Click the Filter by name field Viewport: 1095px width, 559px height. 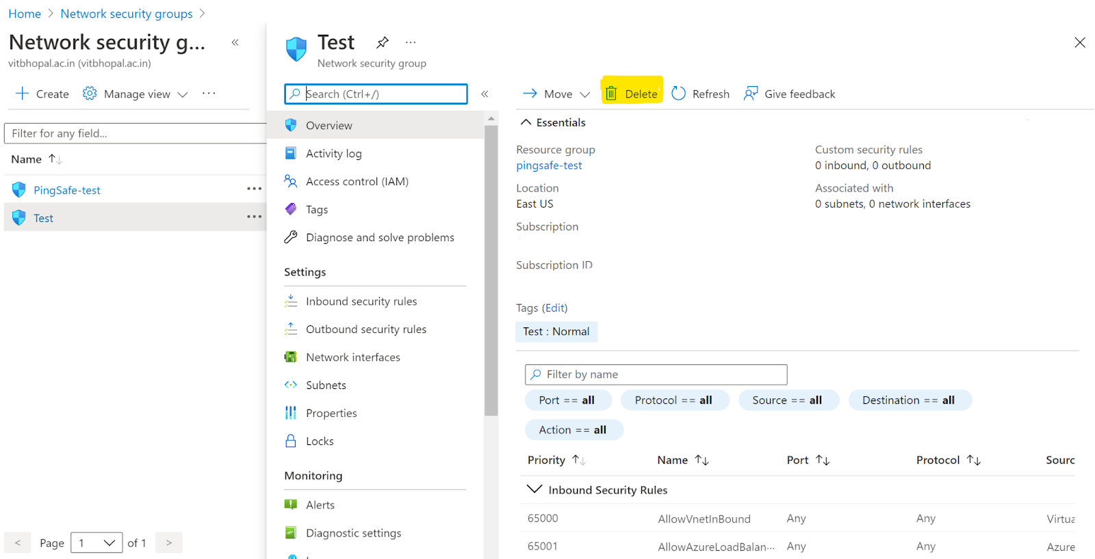pos(656,374)
